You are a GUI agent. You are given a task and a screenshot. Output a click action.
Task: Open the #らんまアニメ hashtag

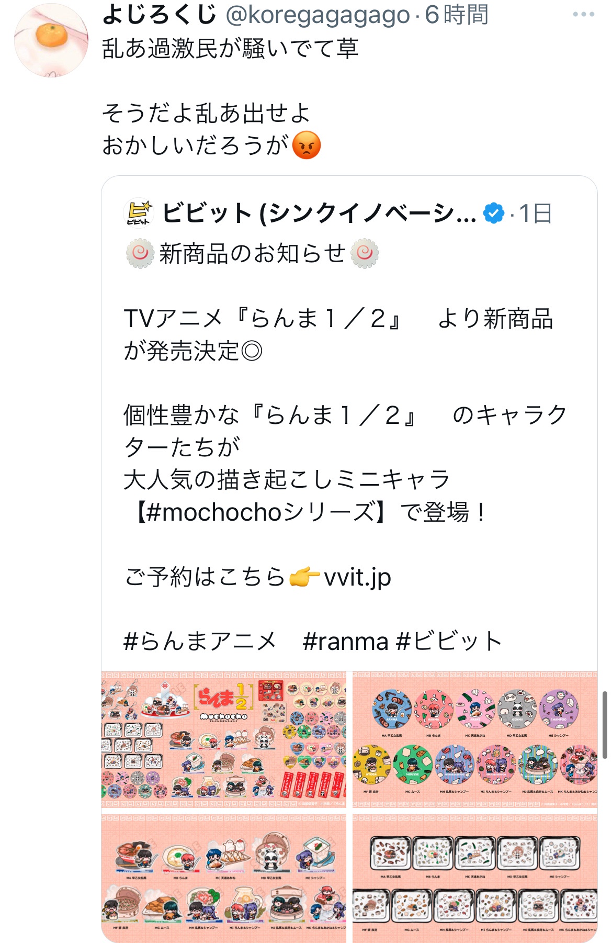point(200,642)
